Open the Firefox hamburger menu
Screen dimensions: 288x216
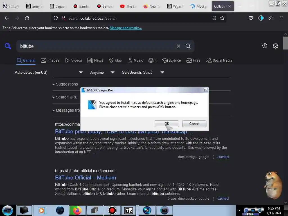(x=281, y=18)
